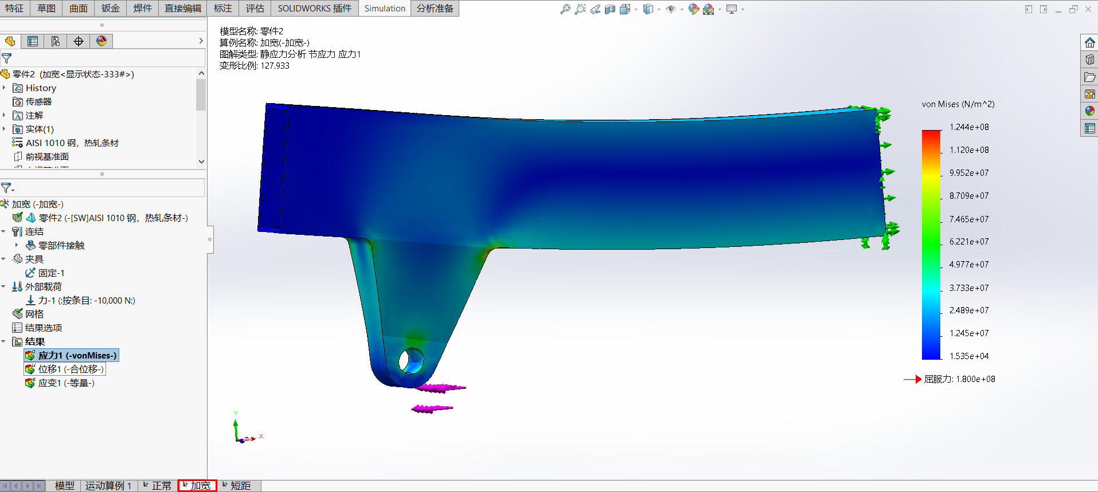Image resolution: width=1098 pixels, height=492 pixels.
Task: Open the PropertyManager tab
Action: click(33, 41)
